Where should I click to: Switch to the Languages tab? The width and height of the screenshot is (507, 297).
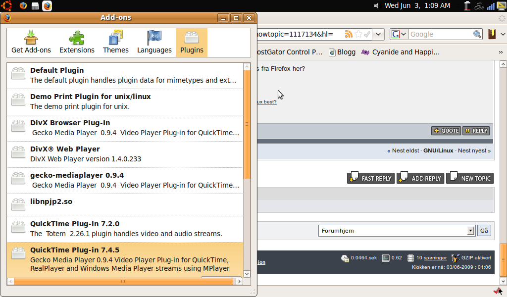pos(154,42)
